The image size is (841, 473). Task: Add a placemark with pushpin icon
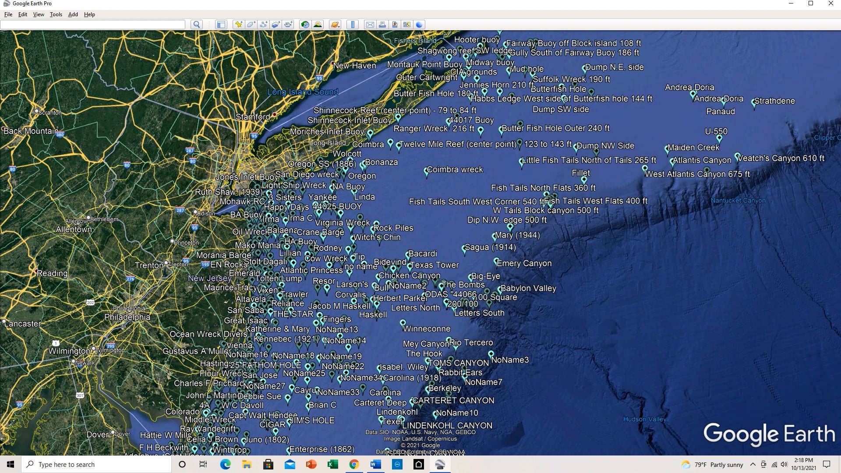pos(238,25)
